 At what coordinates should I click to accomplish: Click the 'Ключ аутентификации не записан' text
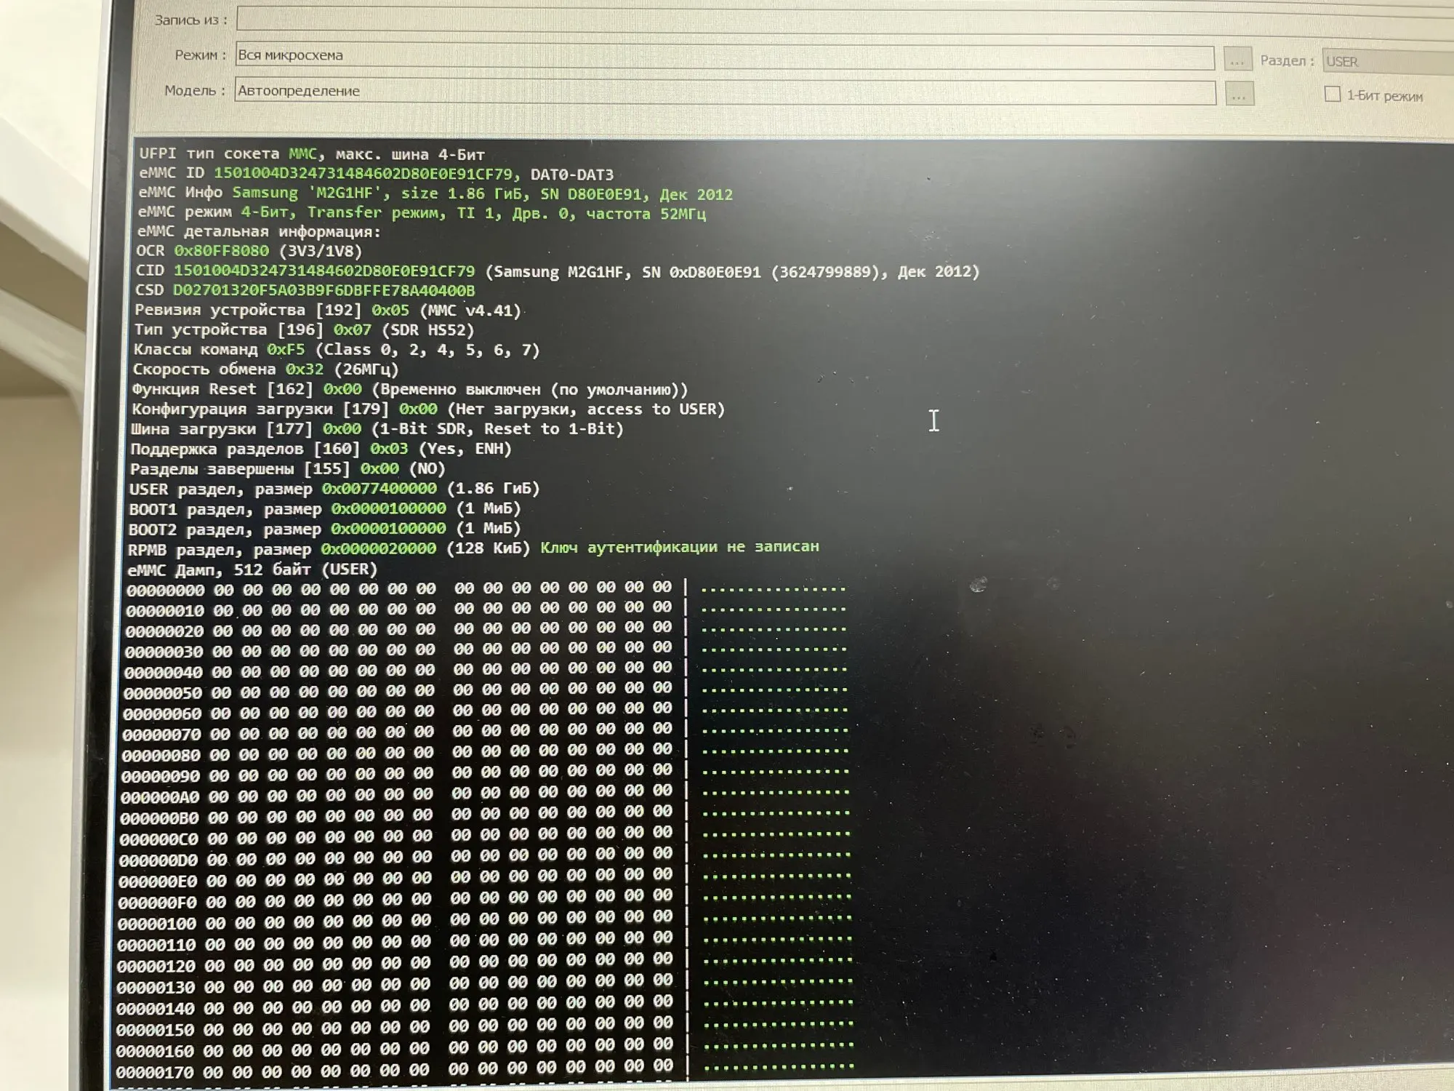(679, 547)
